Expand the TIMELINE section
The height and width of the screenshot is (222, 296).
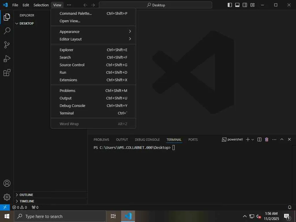click(x=51, y=201)
